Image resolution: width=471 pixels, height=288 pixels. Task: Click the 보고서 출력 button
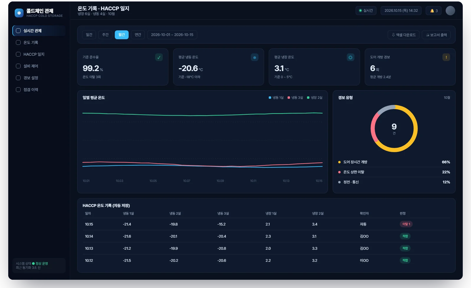click(436, 35)
